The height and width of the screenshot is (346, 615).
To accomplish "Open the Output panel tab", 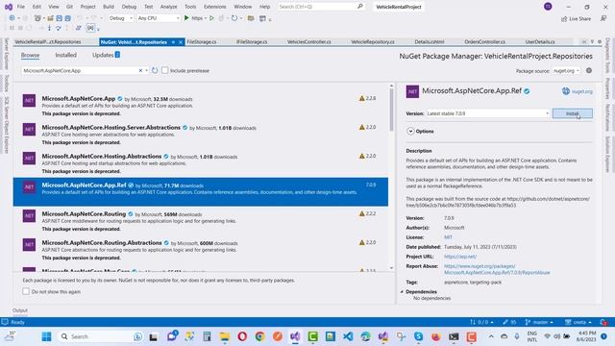I will coord(20,310).
